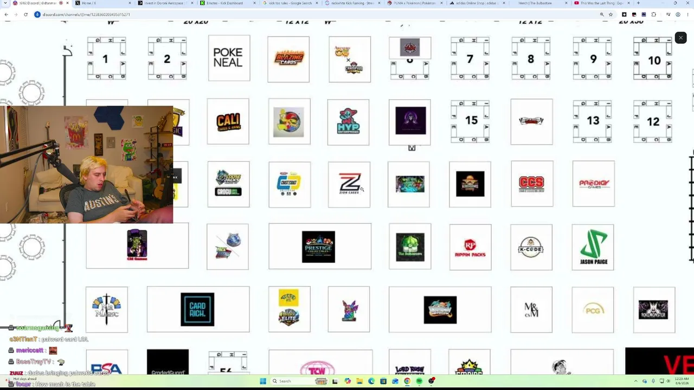Click the Mr Magic logo
The image size is (694, 390).
point(107,309)
